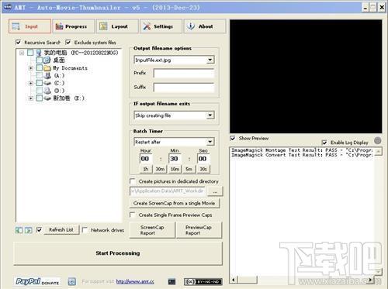Enable Create Single Frame Preview Caps
This screenshot has width=388, height=289.
point(133,215)
